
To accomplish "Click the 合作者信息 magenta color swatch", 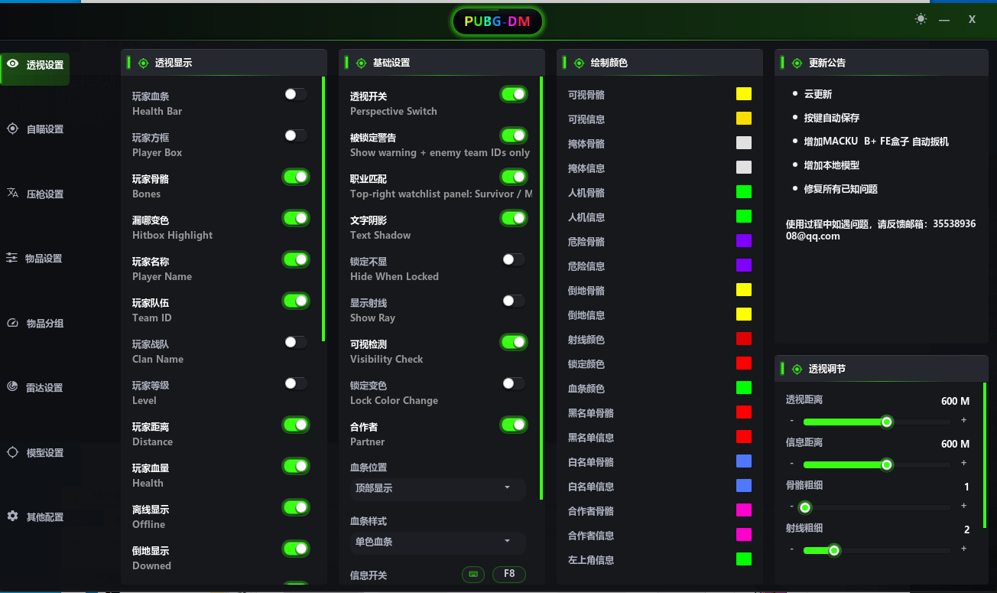I will click(x=744, y=535).
